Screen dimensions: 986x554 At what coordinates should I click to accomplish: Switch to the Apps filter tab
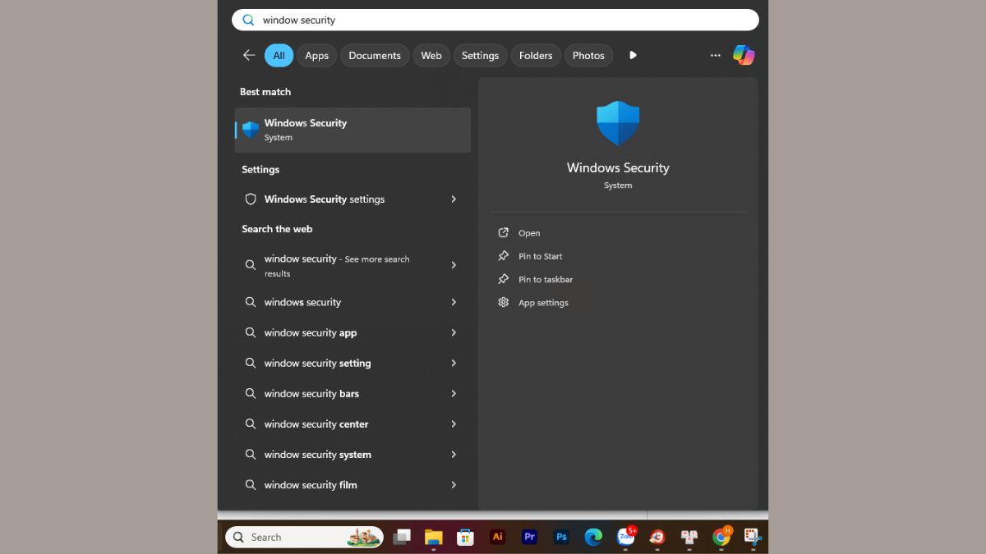(x=316, y=55)
